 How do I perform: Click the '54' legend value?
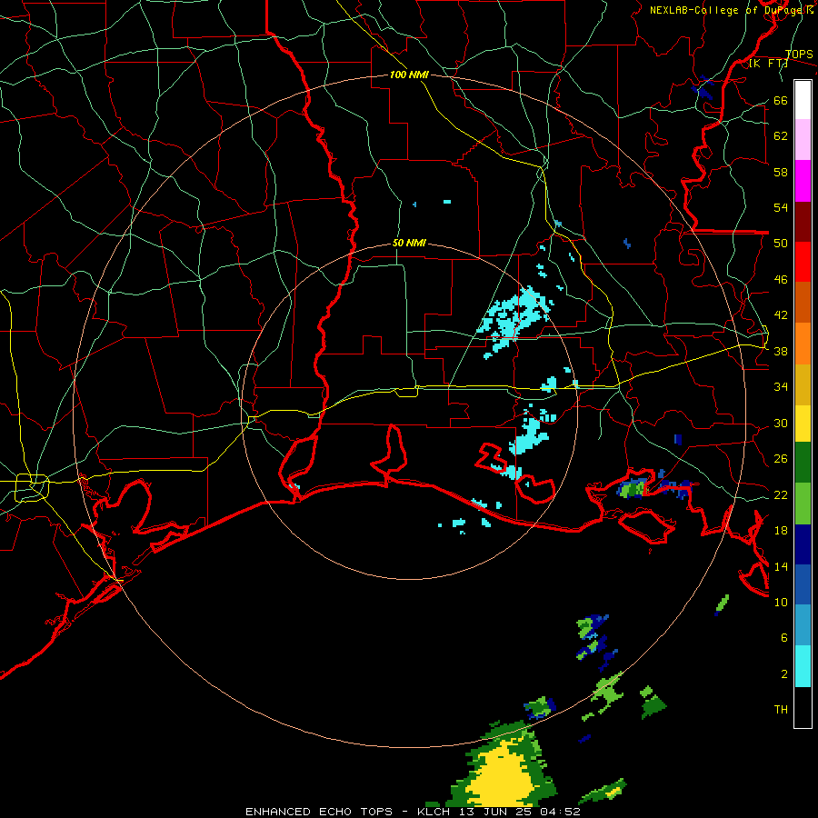tap(781, 207)
